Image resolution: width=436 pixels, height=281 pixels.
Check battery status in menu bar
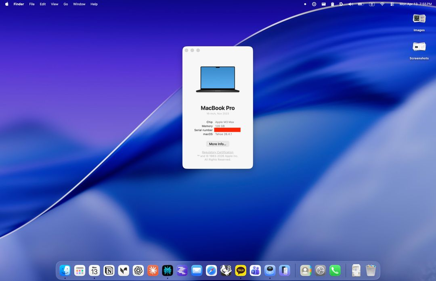click(361, 4)
